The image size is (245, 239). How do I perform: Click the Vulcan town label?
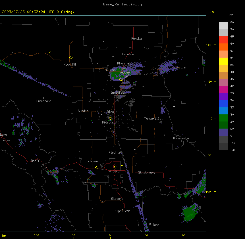pos(154,225)
